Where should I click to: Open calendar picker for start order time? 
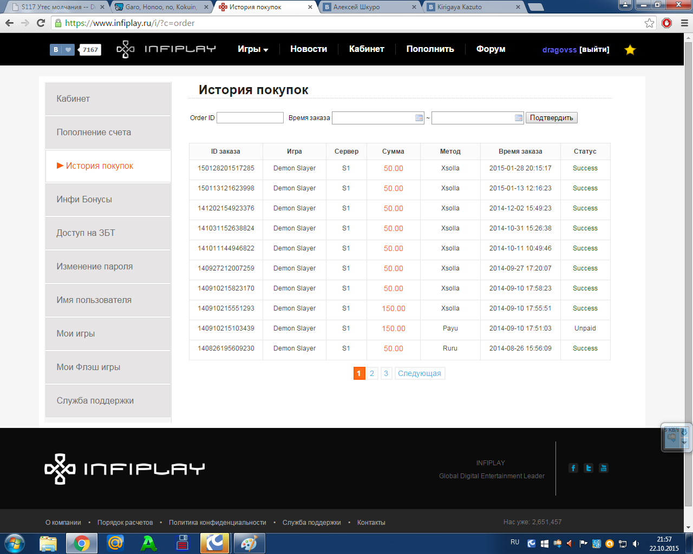click(419, 118)
